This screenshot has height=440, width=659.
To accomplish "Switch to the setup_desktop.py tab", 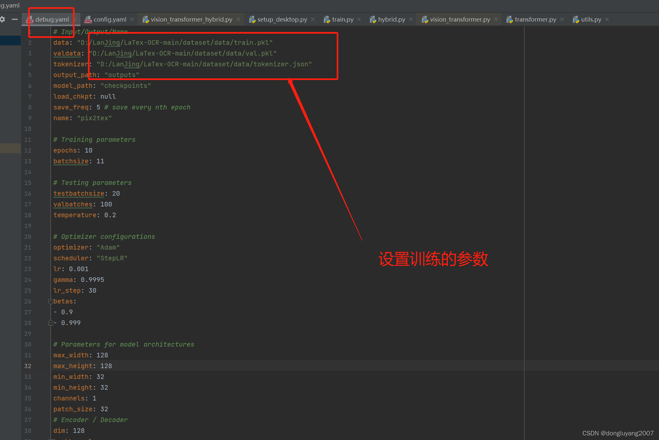I will pos(282,20).
